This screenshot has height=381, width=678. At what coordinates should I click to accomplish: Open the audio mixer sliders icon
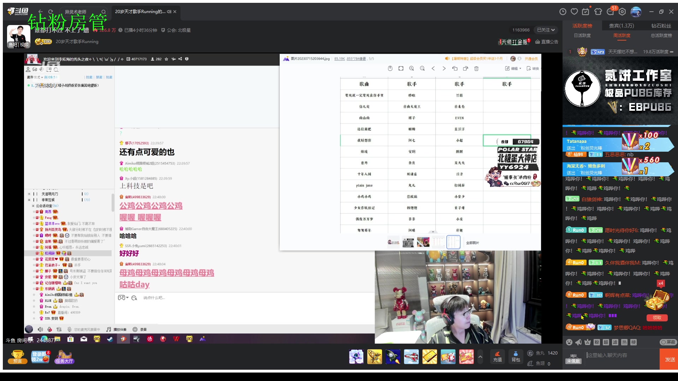click(x=59, y=329)
